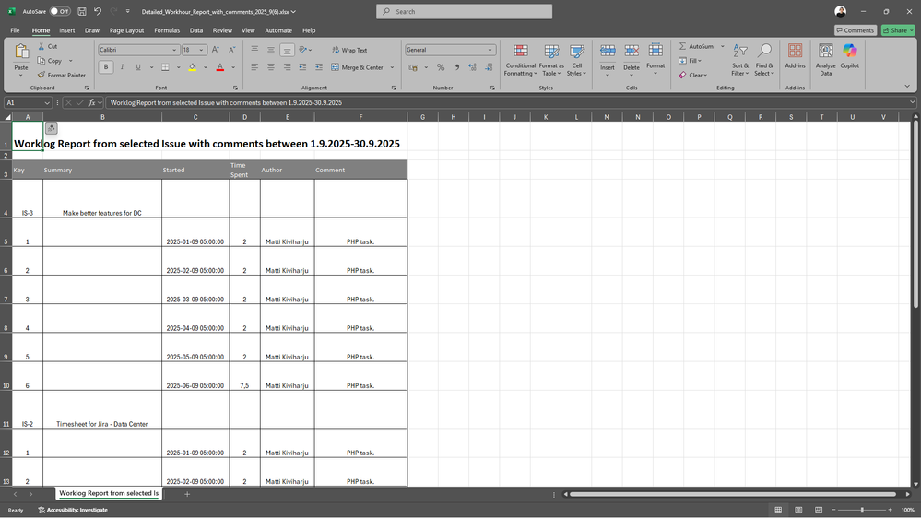Click the Find & Select icon
This screenshot has width=921, height=518.
(x=764, y=52)
